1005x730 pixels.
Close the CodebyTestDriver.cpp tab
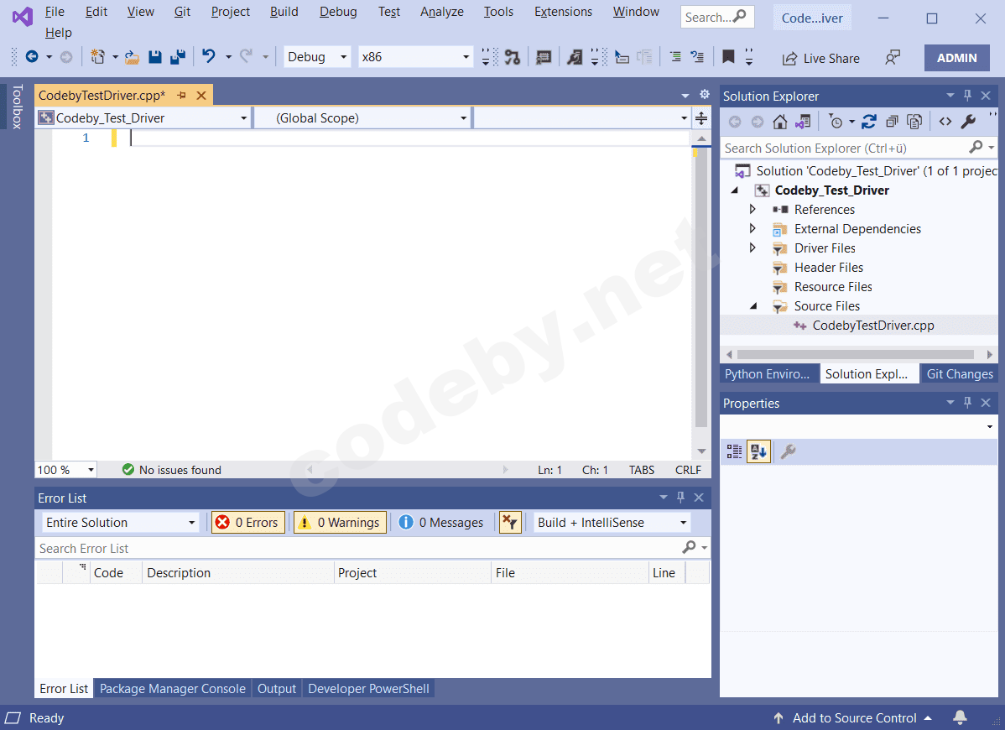click(x=201, y=96)
